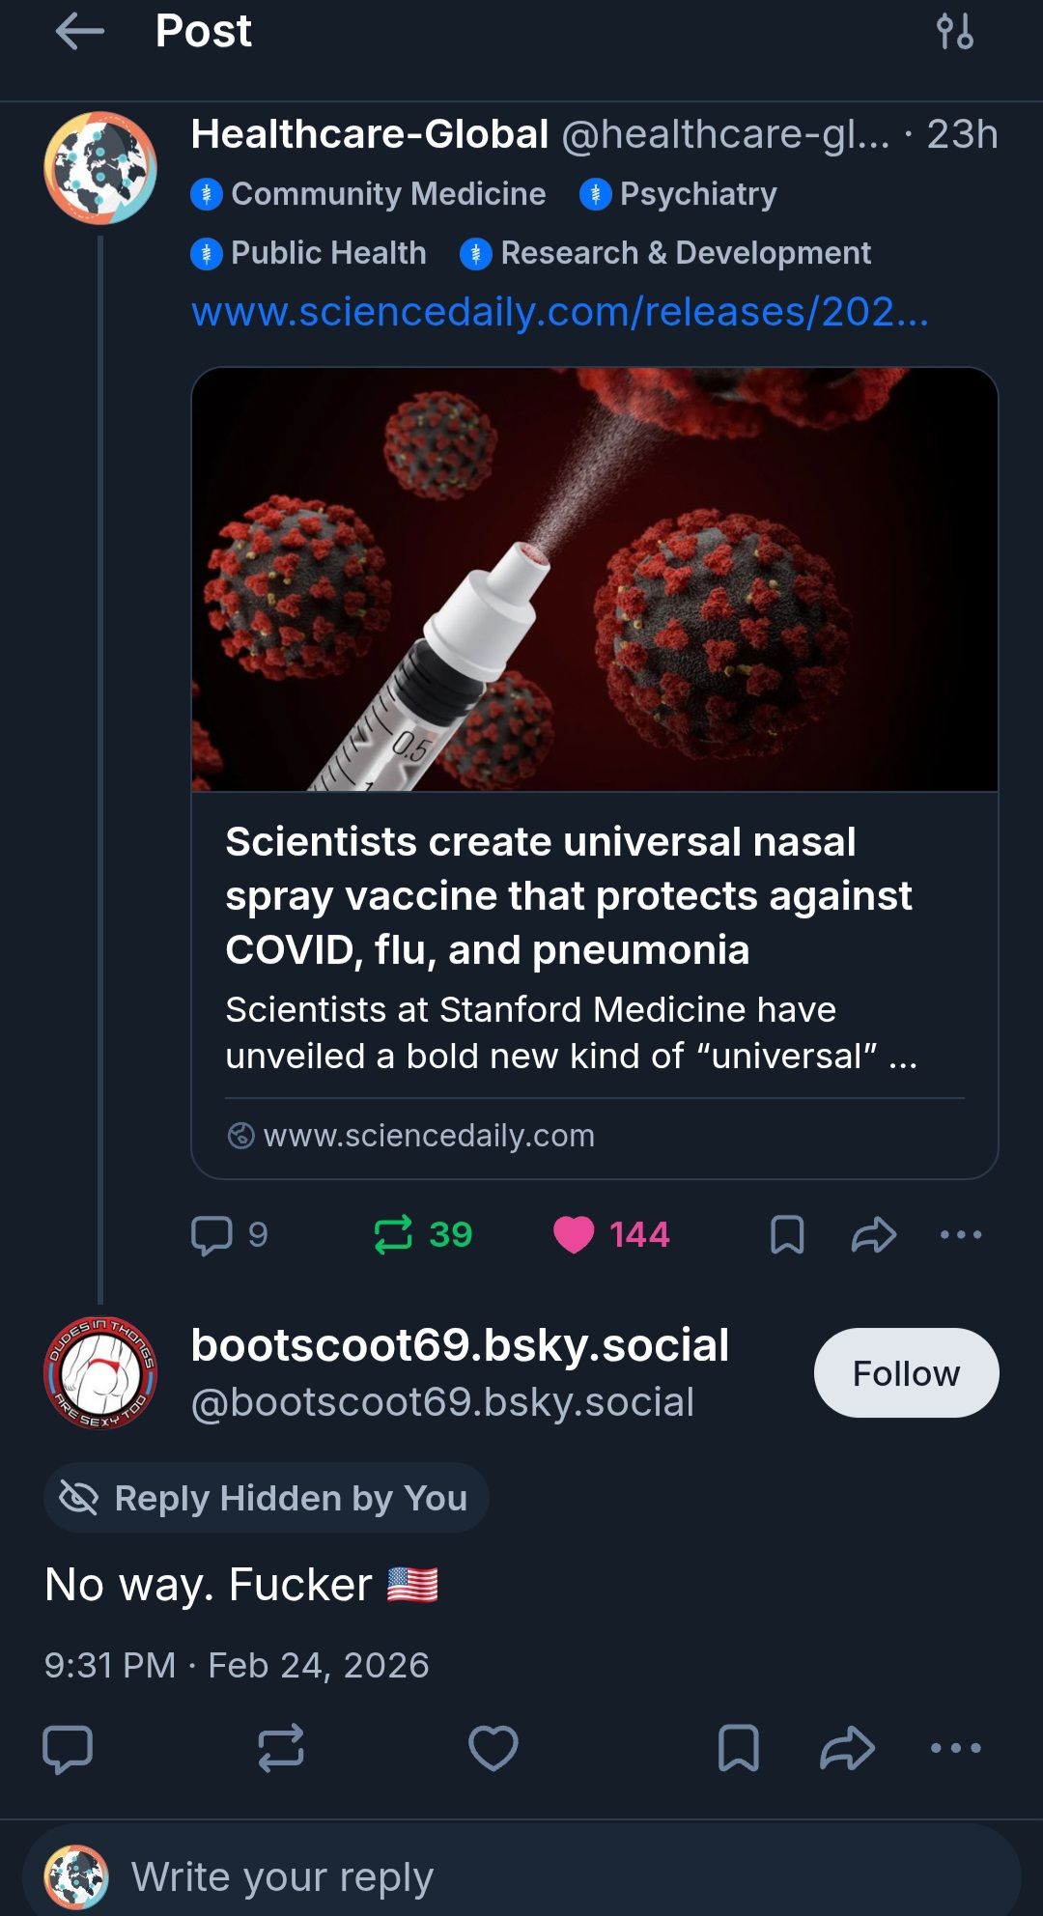1043x1916 pixels.
Task: Like the hidden reply
Action: click(x=493, y=1748)
